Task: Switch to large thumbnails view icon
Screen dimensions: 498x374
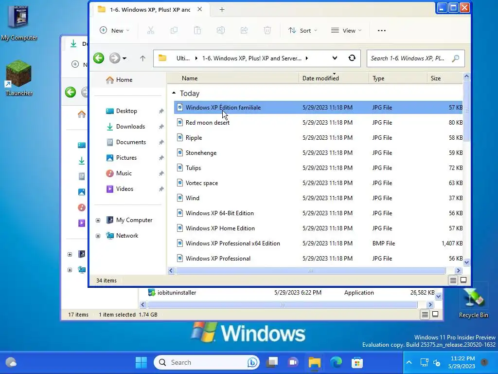Action: point(463,280)
